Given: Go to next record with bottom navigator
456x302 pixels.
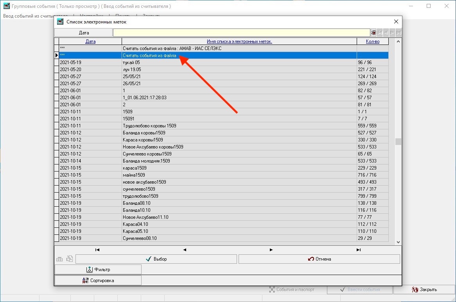Looking at the screenshot, I should [x=271, y=250].
